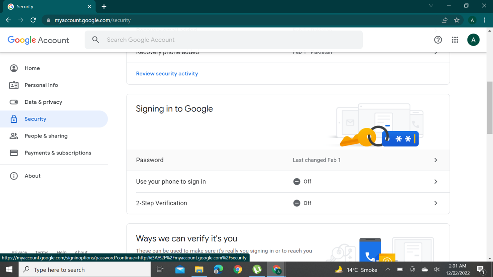This screenshot has width=493, height=277.
Task: Open Mail app from the taskbar
Action: point(180,269)
